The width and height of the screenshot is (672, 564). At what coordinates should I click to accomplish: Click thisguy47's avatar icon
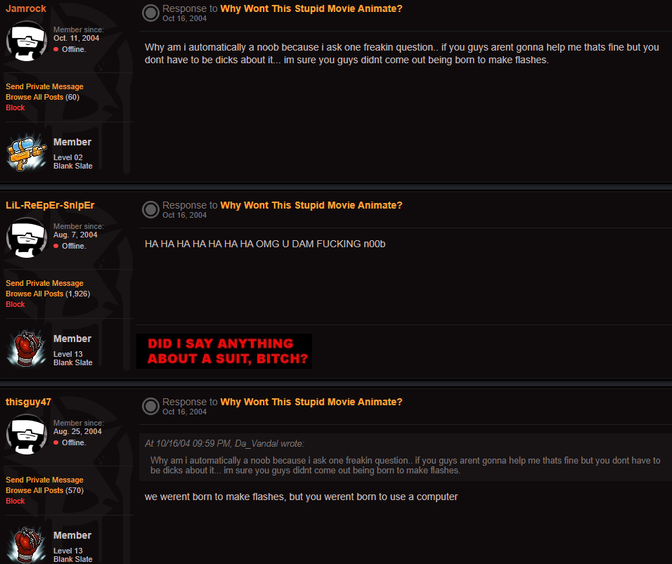[27, 434]
